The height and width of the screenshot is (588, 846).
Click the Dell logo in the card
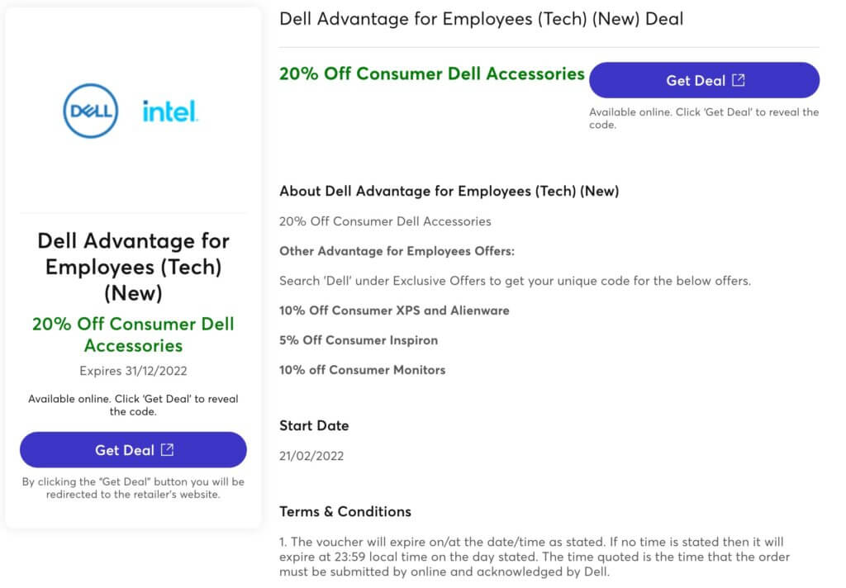[x=91, y=111]
